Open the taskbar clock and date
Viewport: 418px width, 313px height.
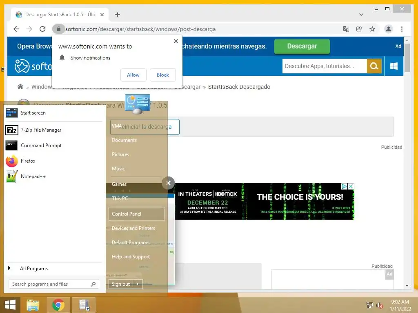[400, 305]
